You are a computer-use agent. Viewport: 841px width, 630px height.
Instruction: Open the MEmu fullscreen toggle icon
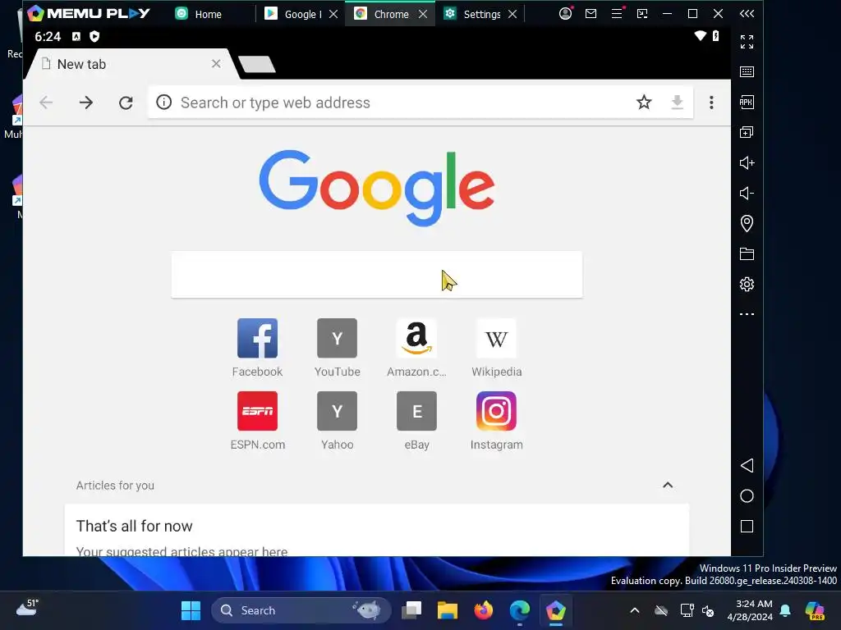747,41
